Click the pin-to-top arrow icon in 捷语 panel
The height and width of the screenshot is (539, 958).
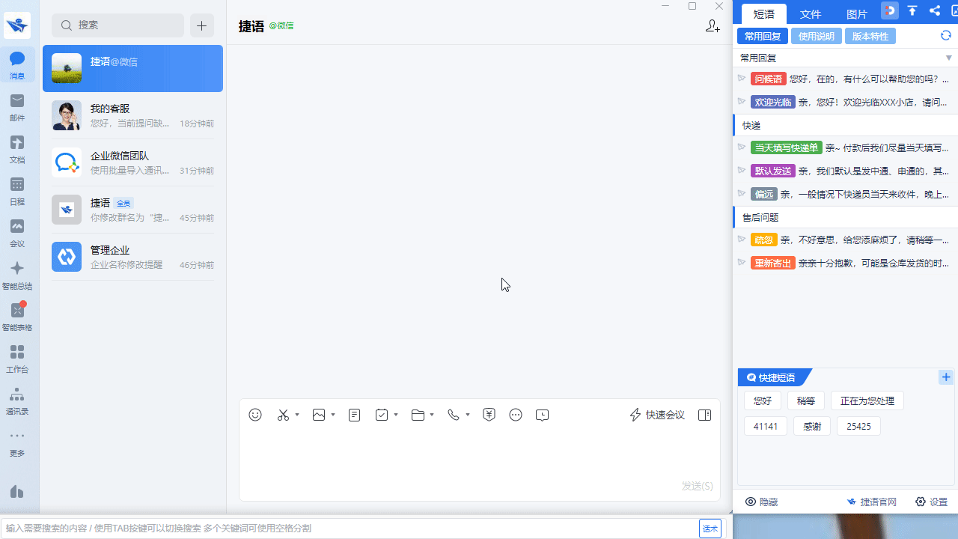(912, 10)
